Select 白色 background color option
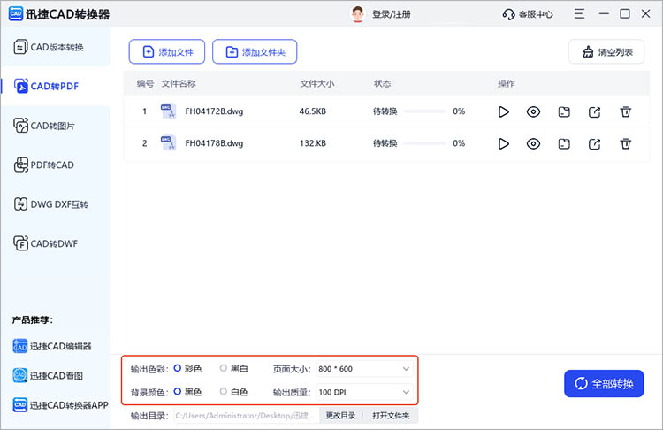This screenshot has height=430, width=663. (x=234, y=392)
